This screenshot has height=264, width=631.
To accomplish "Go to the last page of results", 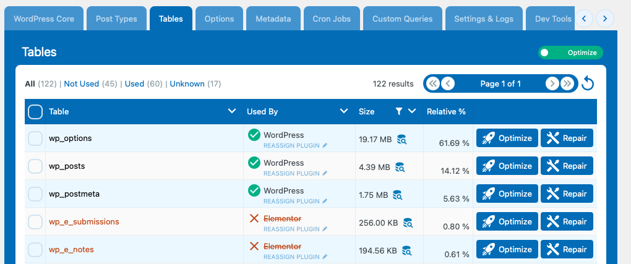I will (567, 83).
